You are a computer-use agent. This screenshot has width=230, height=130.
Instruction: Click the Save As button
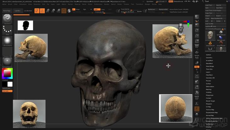click(x=221, y=5)
